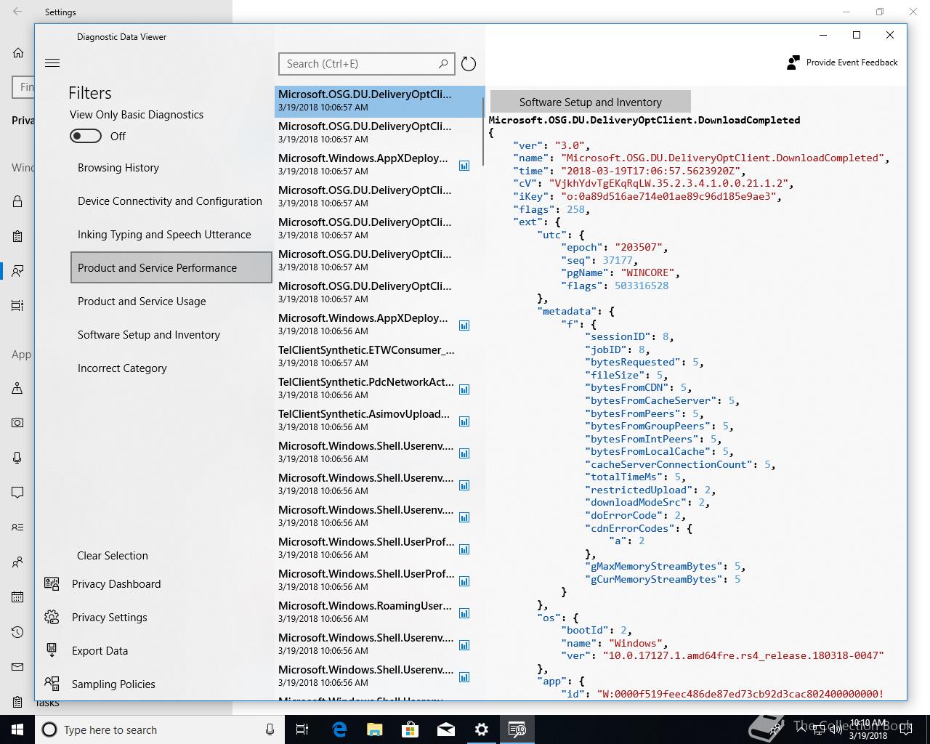Open Mail app from the taskbar
This screenshot has height=744, width=930.
(446, 729)
